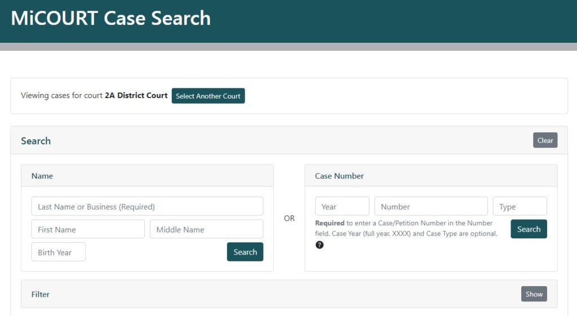Clear the search form
Image resolution: width=577 pixels, height=316 pixels.
545,140
